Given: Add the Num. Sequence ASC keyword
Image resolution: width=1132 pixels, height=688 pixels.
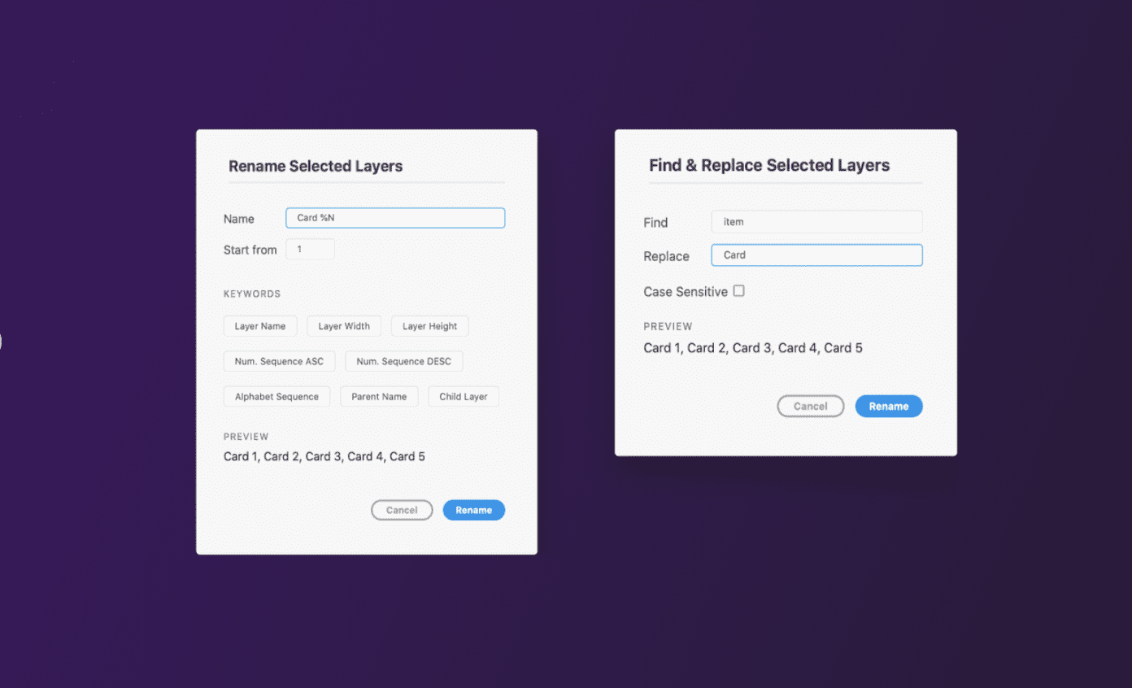Looking at the screenshot, I should click(x=279, y=361).
